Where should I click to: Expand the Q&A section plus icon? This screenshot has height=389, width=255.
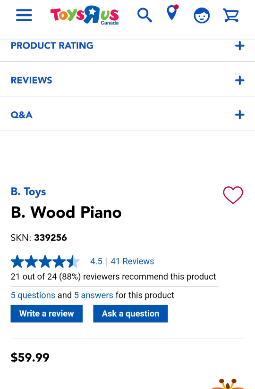click(239, 115)
